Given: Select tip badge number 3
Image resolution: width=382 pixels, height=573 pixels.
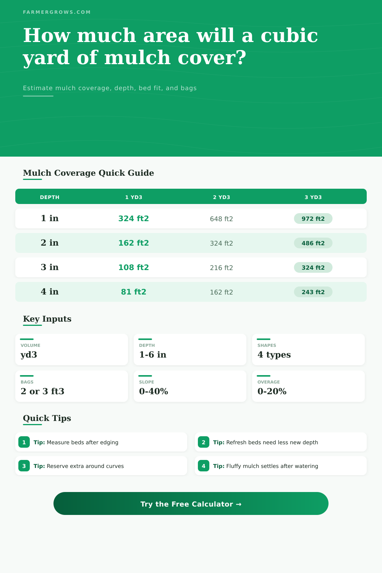Looking at the screenshot, I should pyautogui.click(x=24, y=466).
